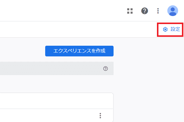Image resolution: width=184 pixels, height=122 pixels.
Task: Show account options via profile picture
Action: [173, 11]
